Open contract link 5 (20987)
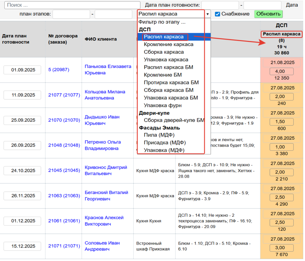305x261 pixels. (x=59, y=70)
